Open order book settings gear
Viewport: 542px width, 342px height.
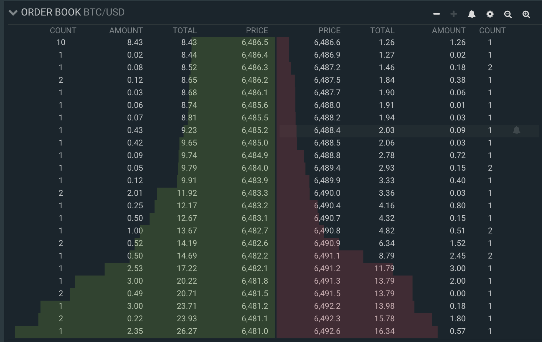[490, 14]
